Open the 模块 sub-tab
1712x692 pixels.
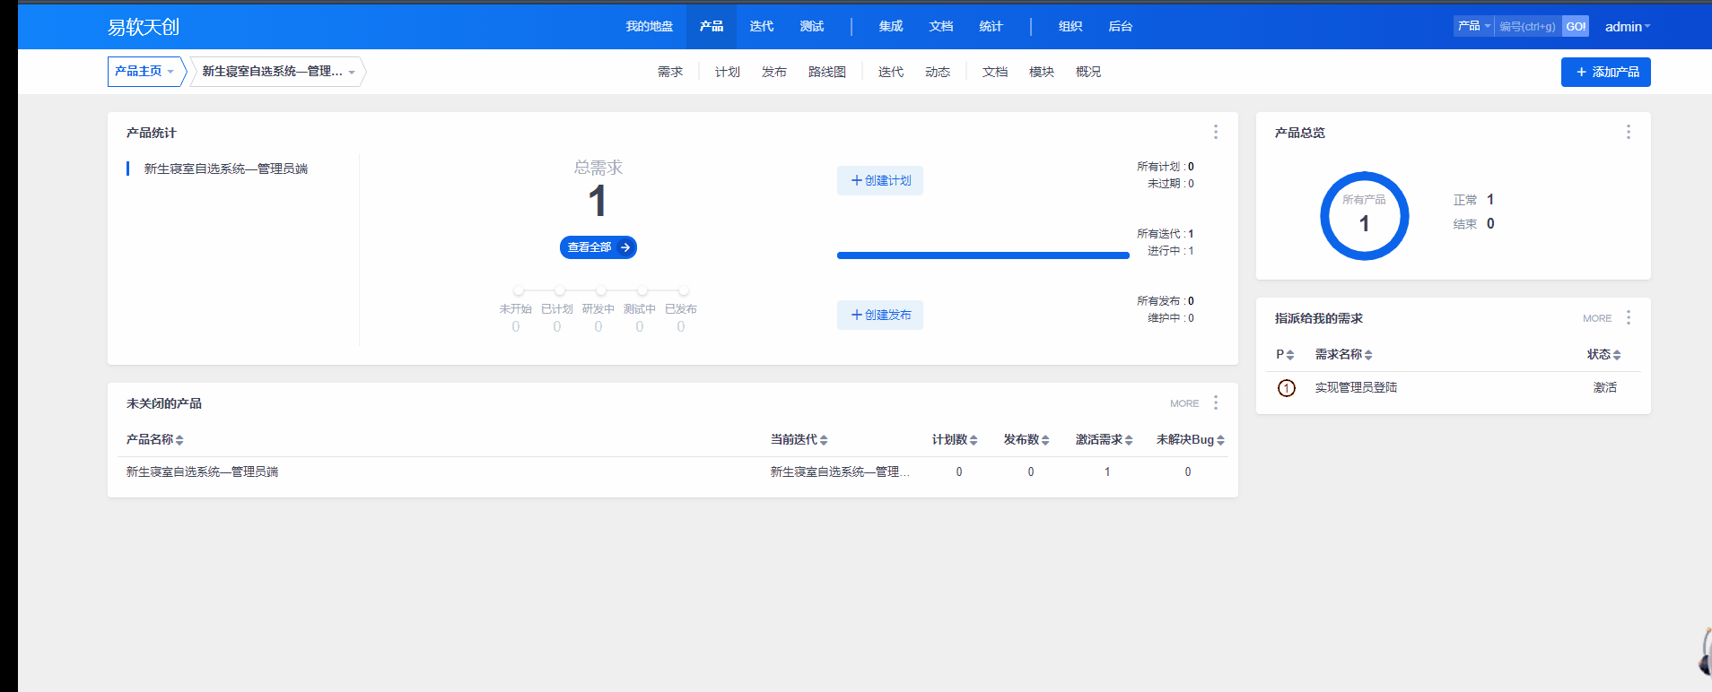(x=1042, y=72)
